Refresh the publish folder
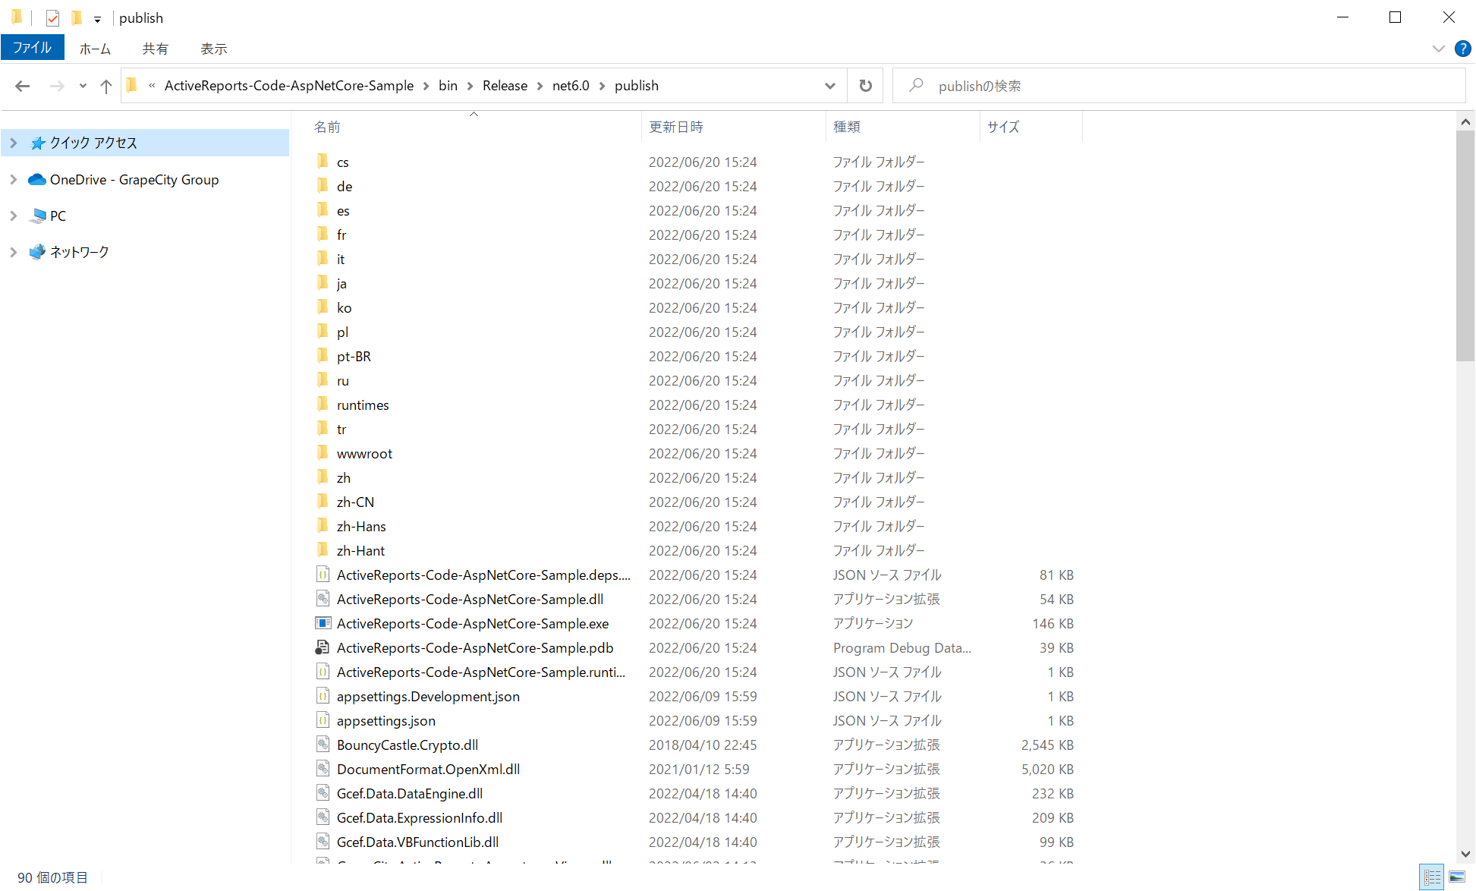 pos(865,86)
